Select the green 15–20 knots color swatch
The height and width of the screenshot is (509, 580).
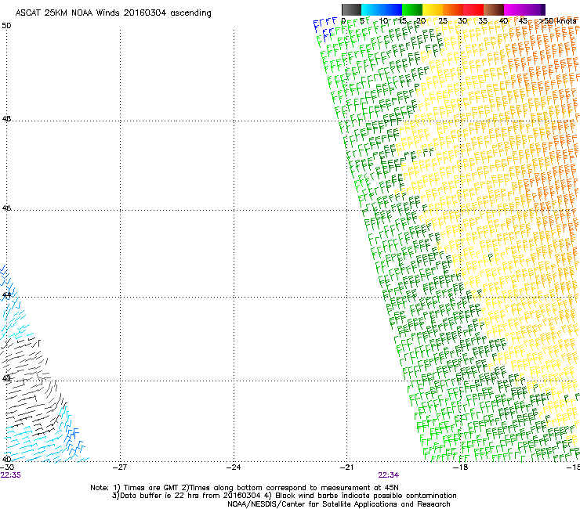(x=412, y=9)
